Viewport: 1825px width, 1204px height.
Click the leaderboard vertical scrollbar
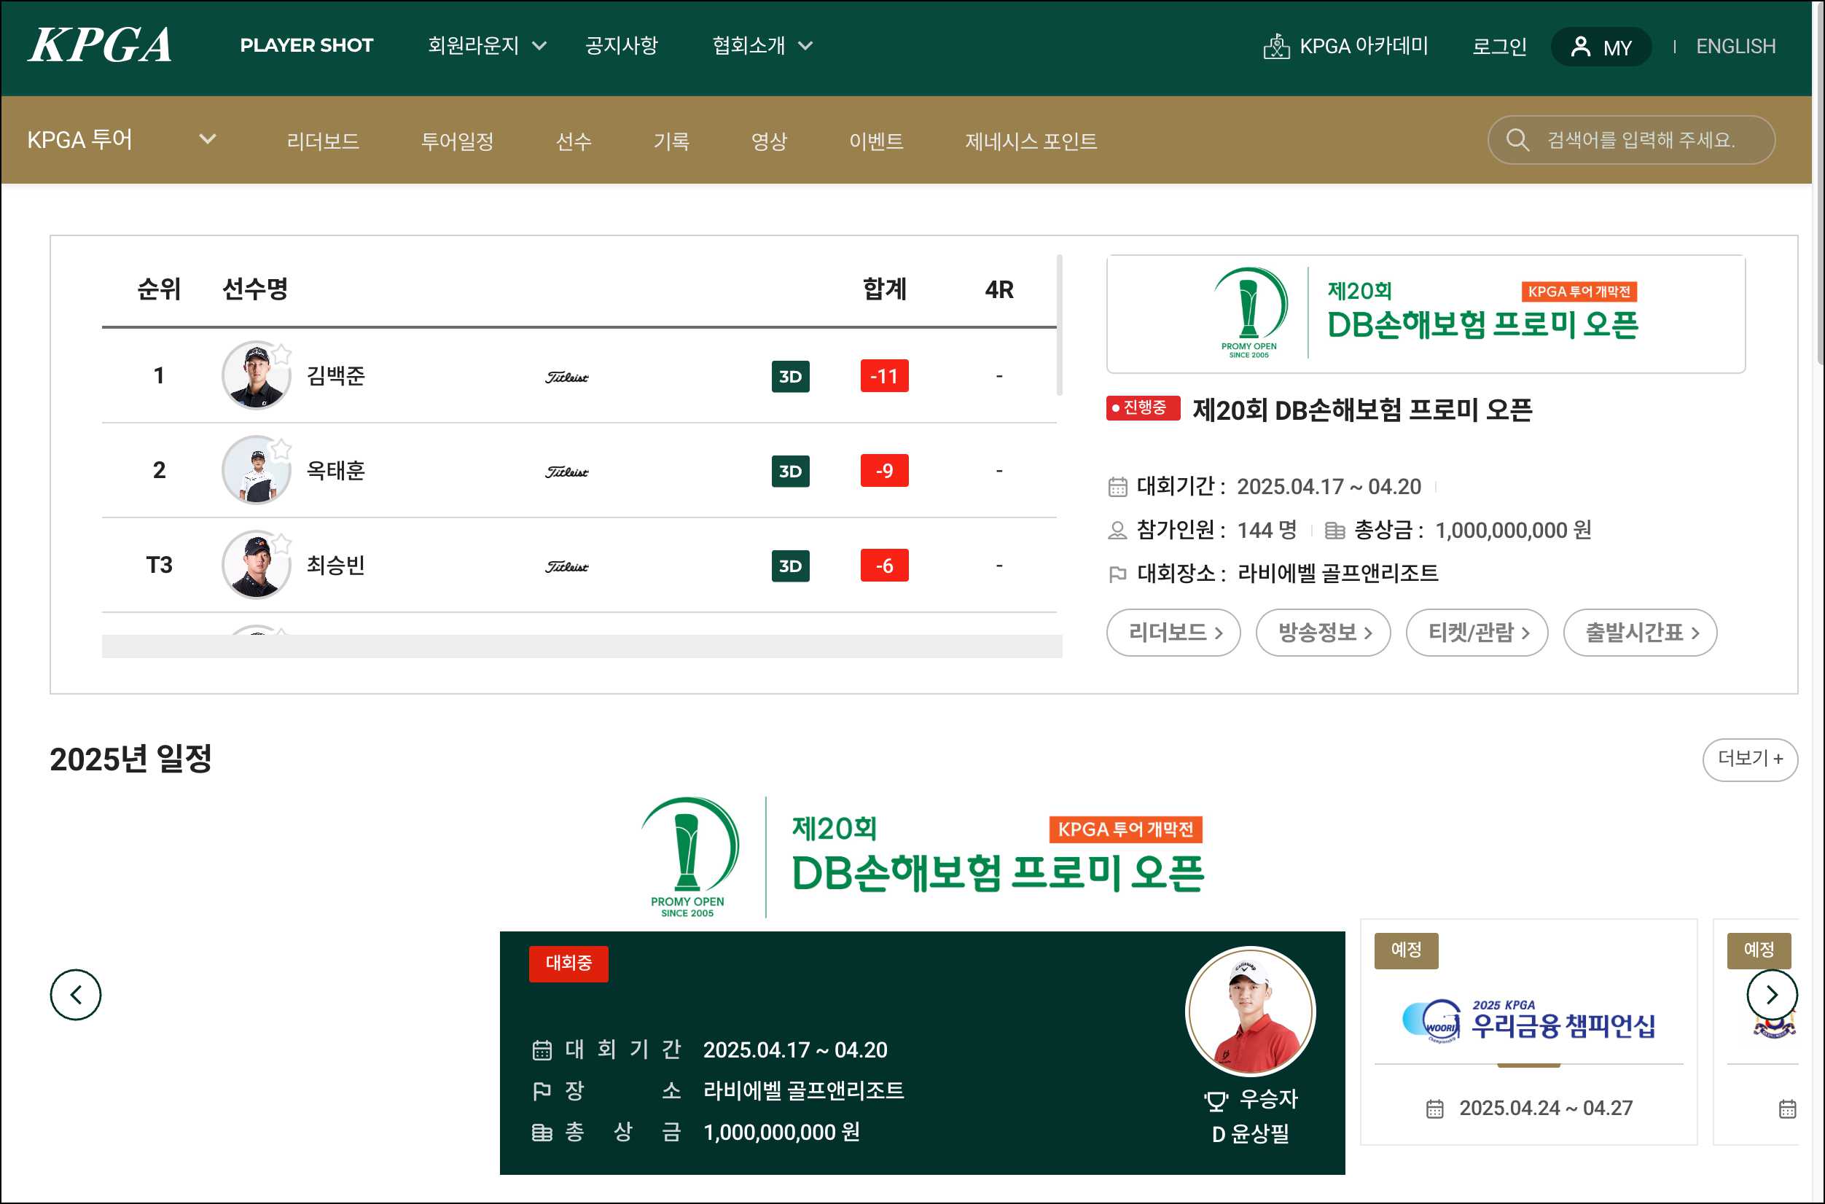point(1060,325)
